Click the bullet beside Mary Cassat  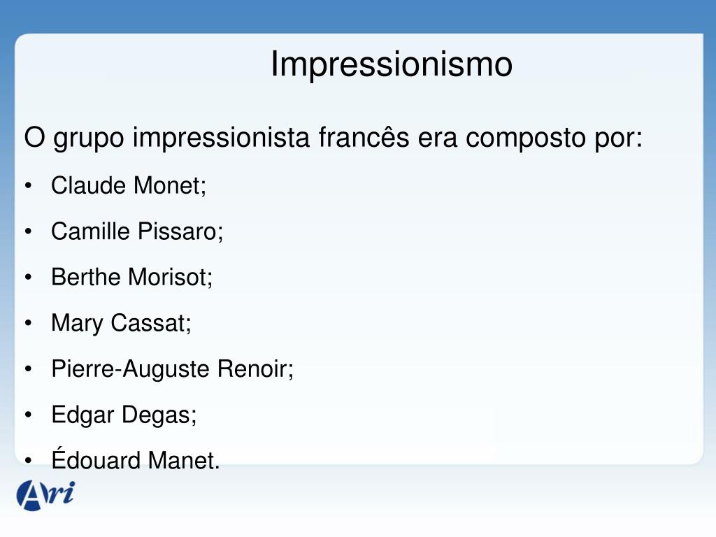click(28, 323)
